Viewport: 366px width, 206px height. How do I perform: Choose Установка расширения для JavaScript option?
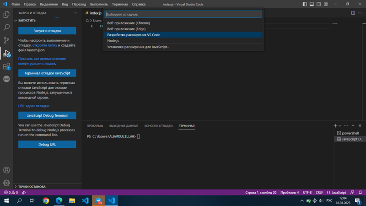tap(183, 47)
